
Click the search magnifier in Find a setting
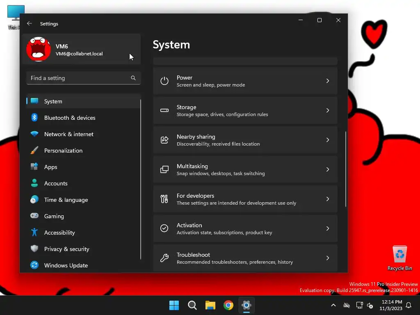point(133,78)
